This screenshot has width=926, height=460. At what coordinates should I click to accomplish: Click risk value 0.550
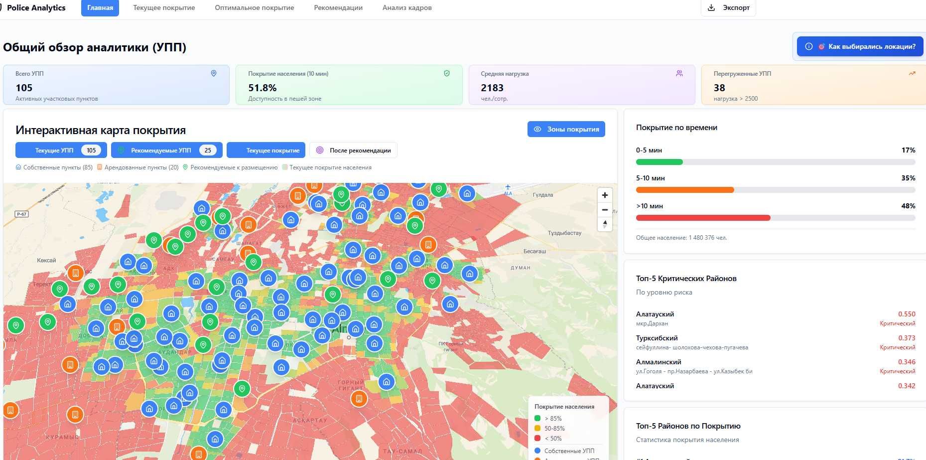(x=907, y=314)
